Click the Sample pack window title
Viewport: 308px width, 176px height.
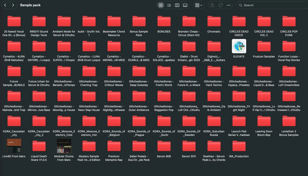tap(30, 5)
